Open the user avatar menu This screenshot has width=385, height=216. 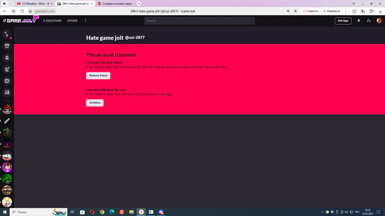point(379,20)
